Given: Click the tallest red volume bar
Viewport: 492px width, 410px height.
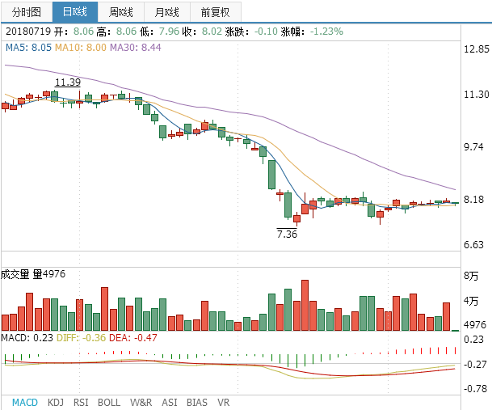Looking at the screenshot, I should click(x=305, y=305).
